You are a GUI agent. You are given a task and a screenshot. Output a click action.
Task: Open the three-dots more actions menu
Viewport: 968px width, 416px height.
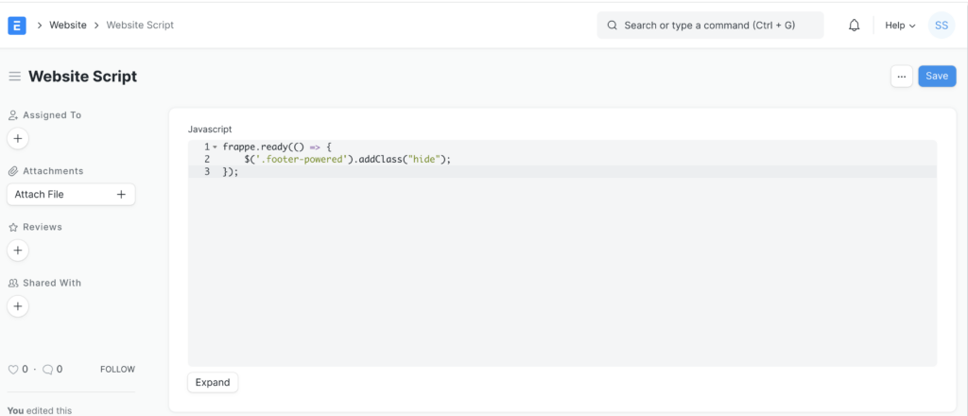coord(901,77)
